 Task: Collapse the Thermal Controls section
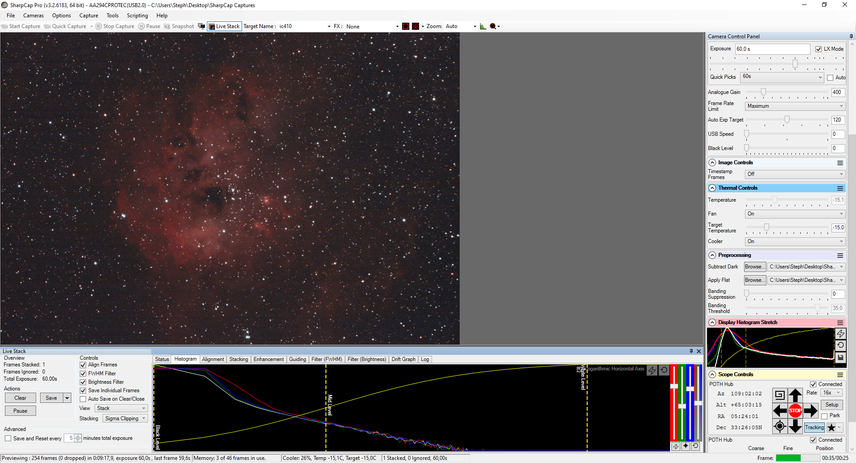click(712, 188)
